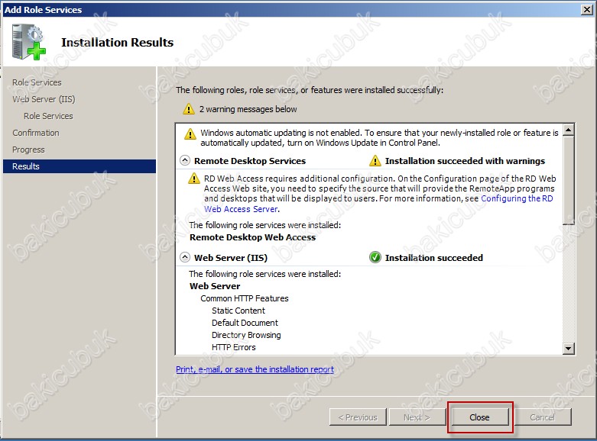
Task: Click the 'HTTP Errors' entry
Action: pyautogui.click(x=234, y=347)
